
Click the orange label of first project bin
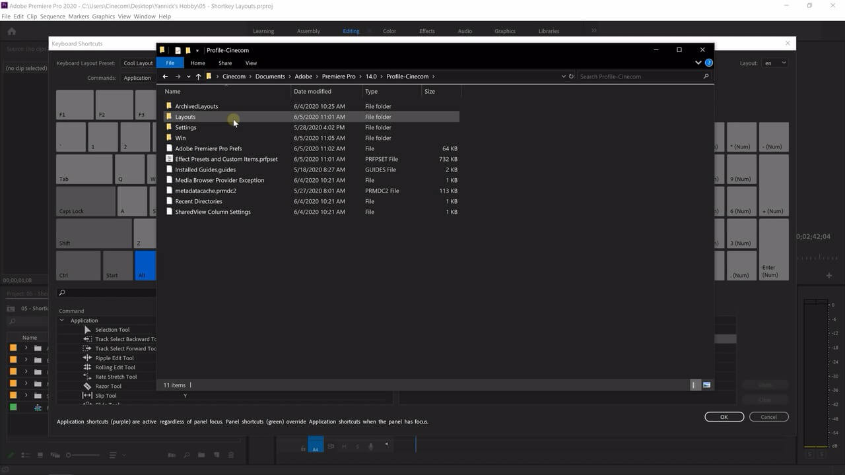pos(13,348)
